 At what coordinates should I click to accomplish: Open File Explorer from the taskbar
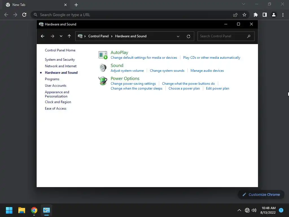(21, 210)
